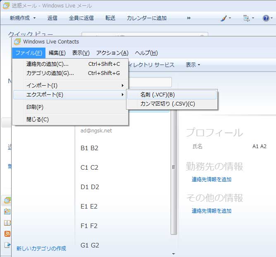Expand the 表示 toolbar dropdown
Viewport: 276px width, 257px height.
coord(193,65)
